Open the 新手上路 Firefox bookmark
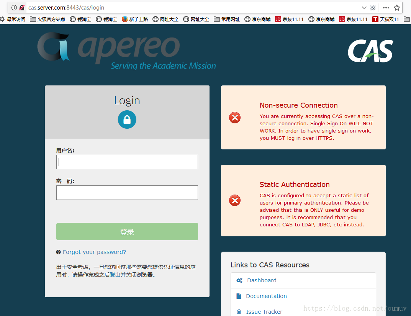The image size is (411, 316). (135, 19)
